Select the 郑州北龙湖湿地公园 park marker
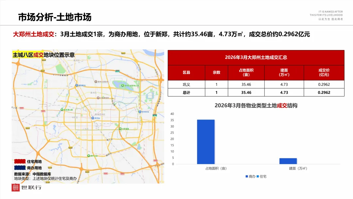 click(x=123, y=85)
